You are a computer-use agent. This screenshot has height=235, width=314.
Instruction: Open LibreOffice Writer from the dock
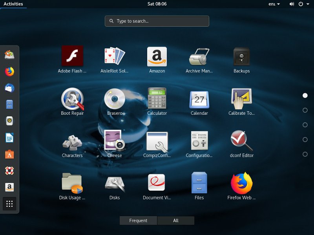[x=9, y=138]
